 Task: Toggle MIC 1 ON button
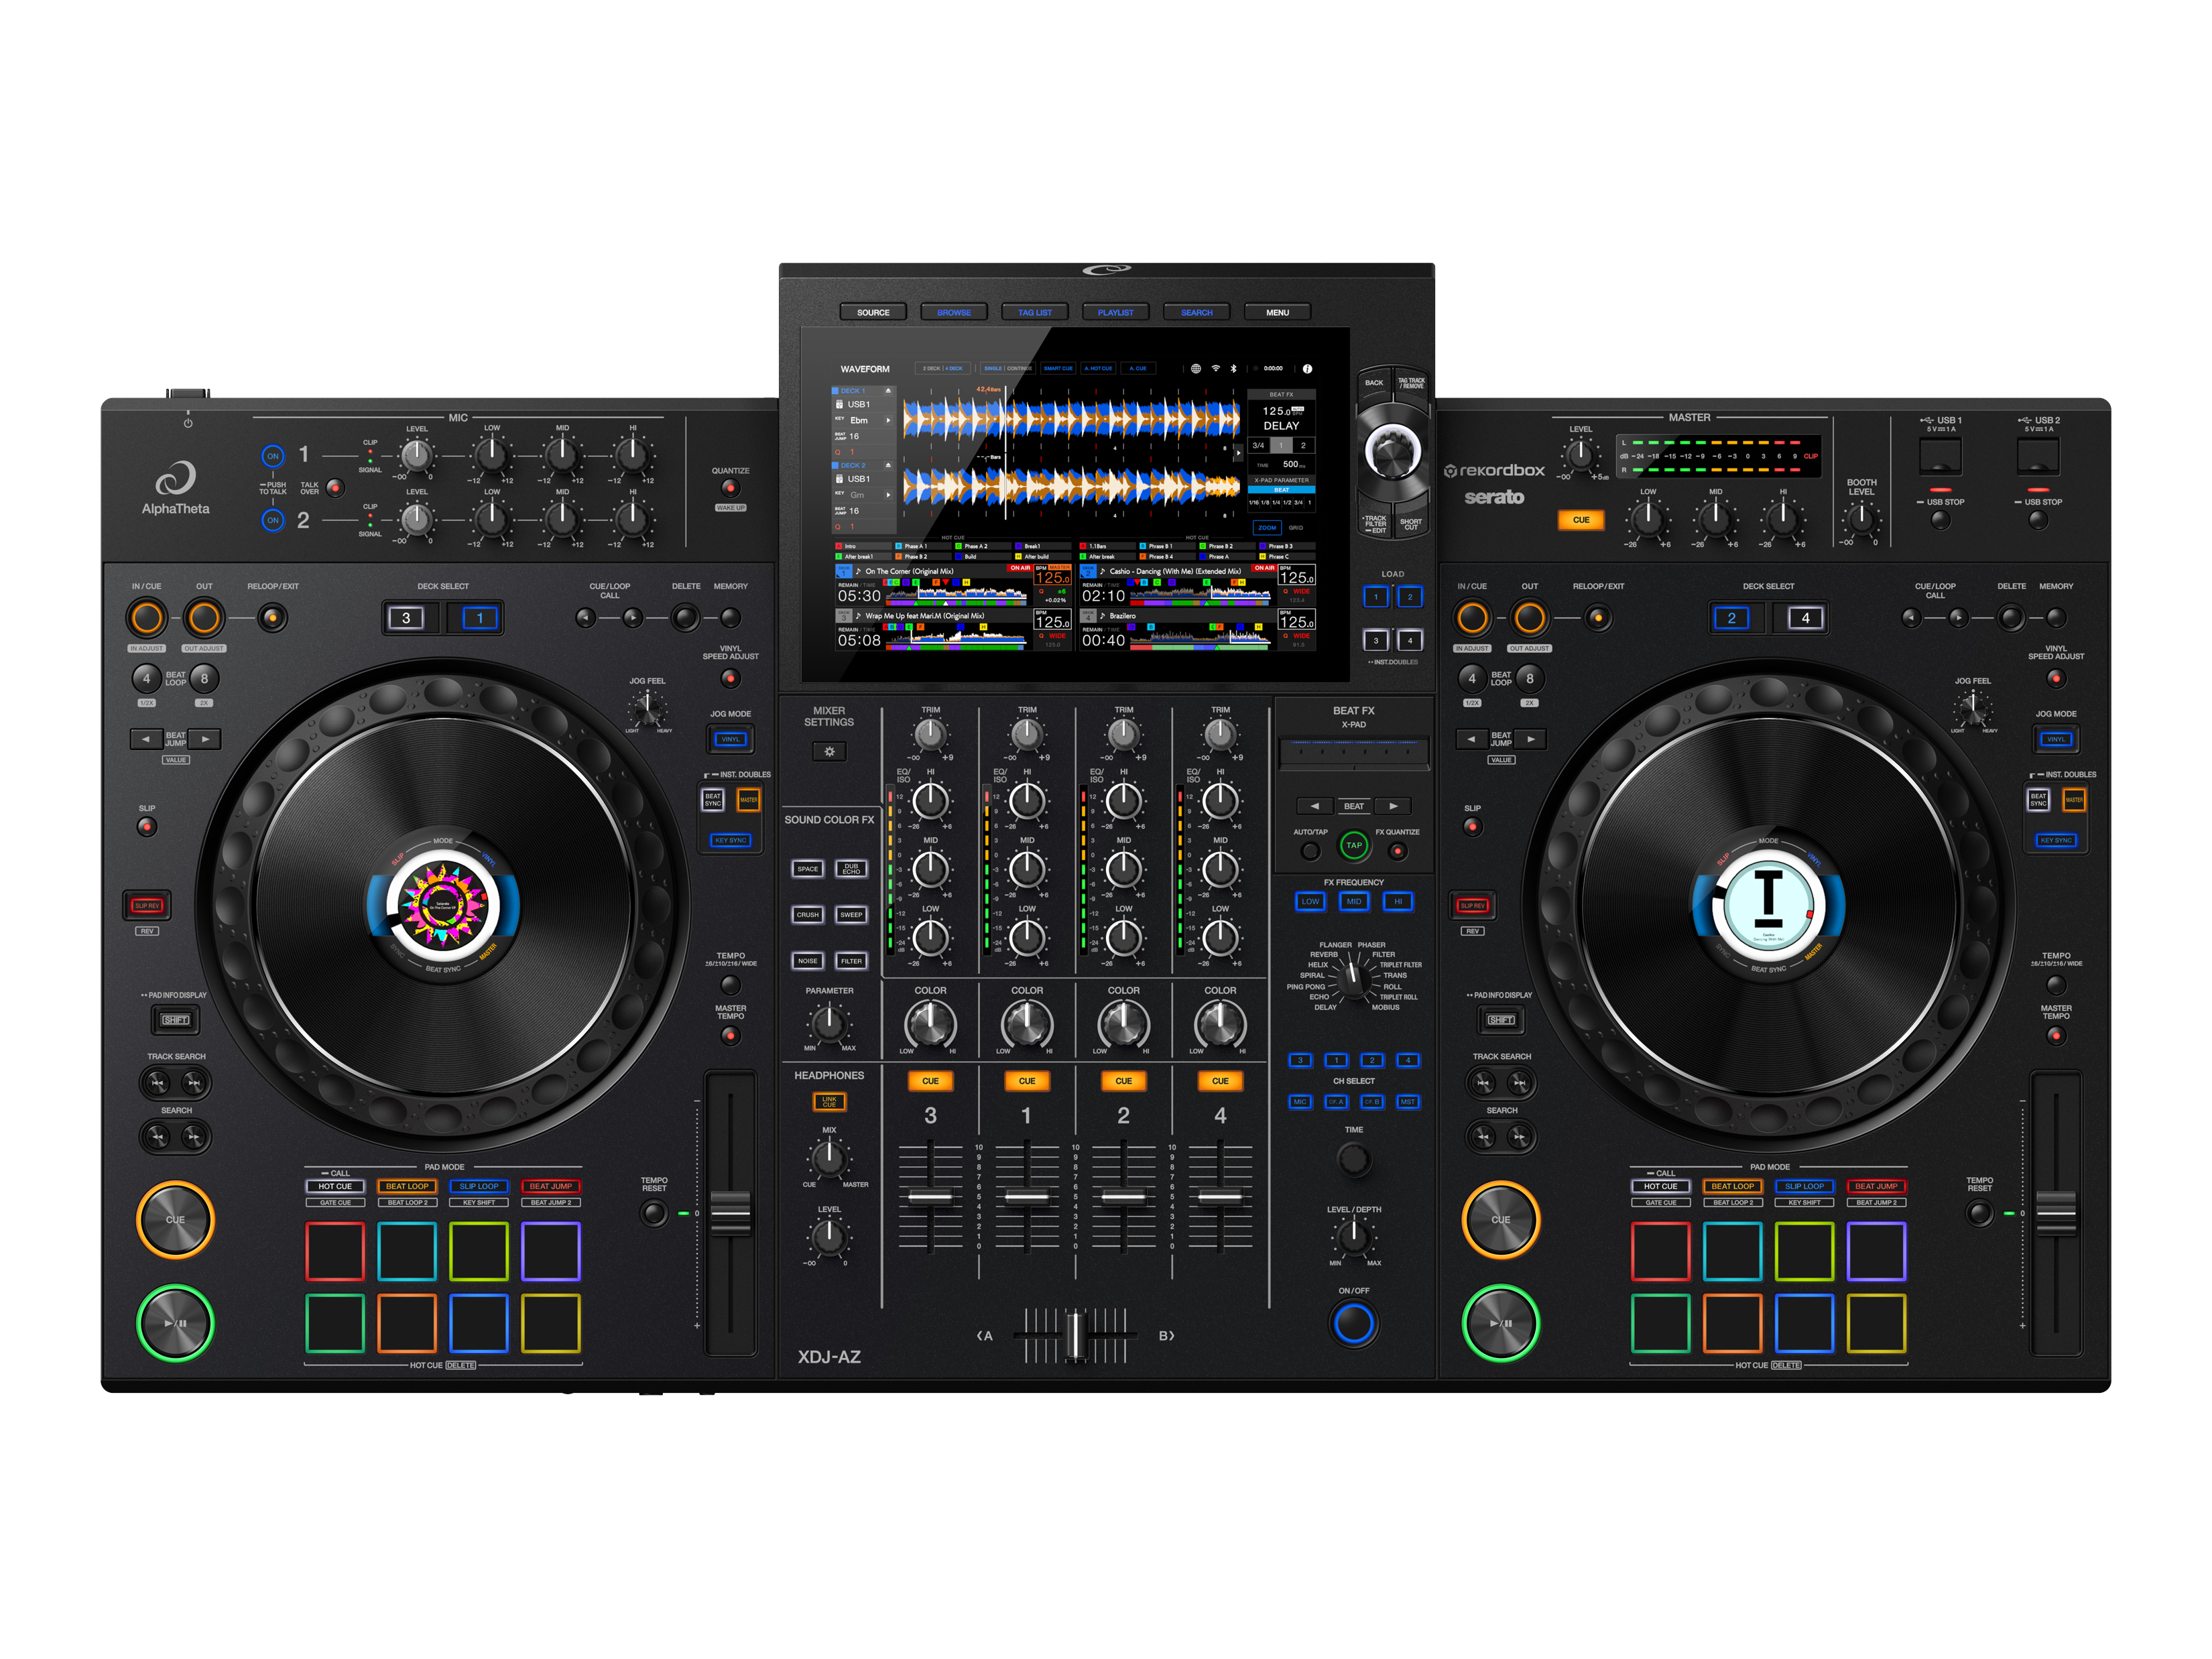(273, 456)
